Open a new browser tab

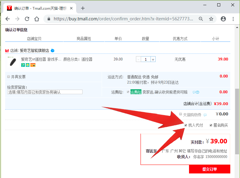point(83,8)
